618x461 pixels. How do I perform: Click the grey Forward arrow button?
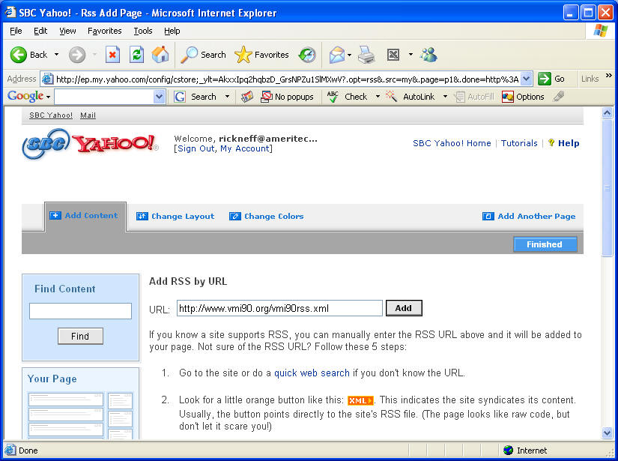tap(77, 55)
